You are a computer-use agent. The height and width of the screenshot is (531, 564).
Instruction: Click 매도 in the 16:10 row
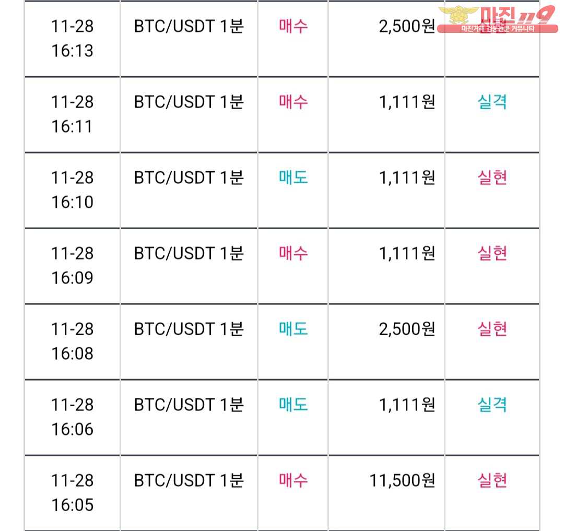pos(293,178)
